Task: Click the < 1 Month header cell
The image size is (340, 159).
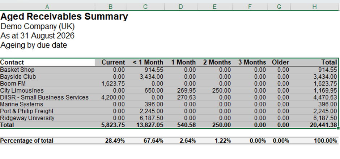Action: point(145,62)
